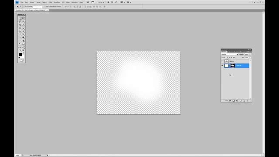Image resolution: width=279 pixels, height=157 pixels.
Task: Select the Clone Stamp tool
Action: pyautogui.click(x=20, y=31)
